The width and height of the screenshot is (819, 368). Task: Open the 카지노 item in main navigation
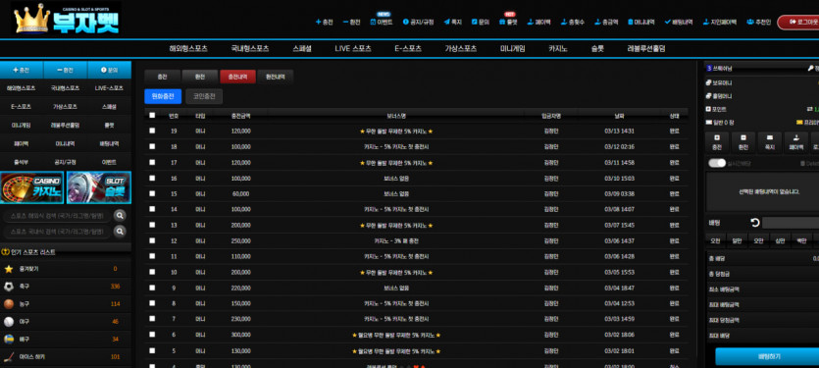point(558,49)
